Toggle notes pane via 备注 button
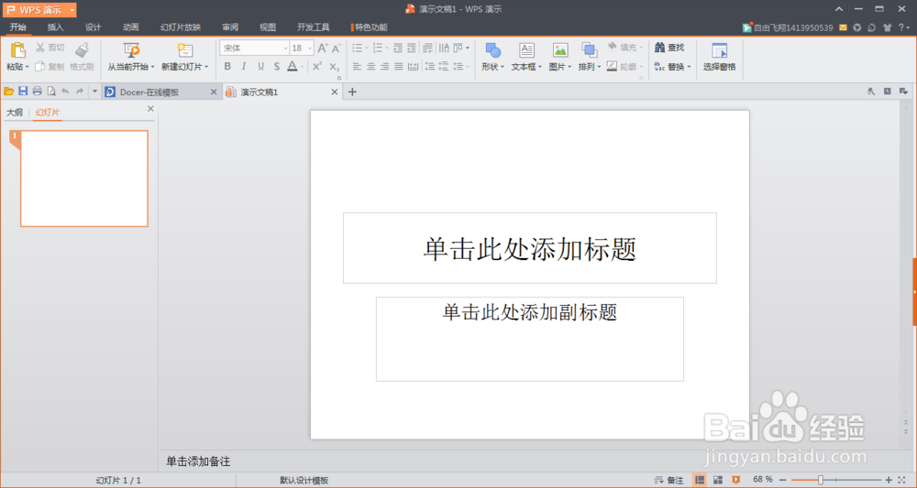The width and height of the screenshot is (917, 488). coord(669,480)
